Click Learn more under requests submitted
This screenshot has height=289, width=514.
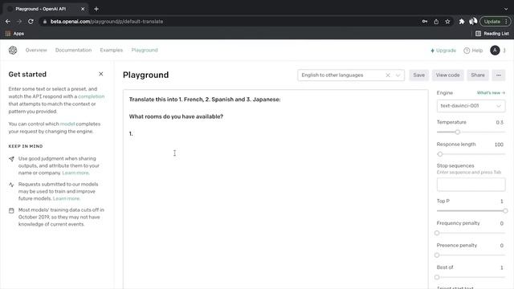(x=66, y=198)
